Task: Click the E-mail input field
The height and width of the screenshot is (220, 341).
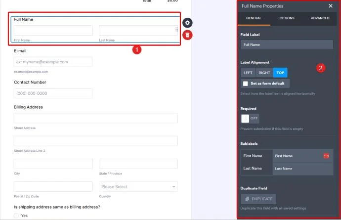Action: [x=53, y=62]
